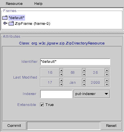This screenshot has height=132, width=124.
Task: Move month back from Jan
Action: (x=84, y=84)
